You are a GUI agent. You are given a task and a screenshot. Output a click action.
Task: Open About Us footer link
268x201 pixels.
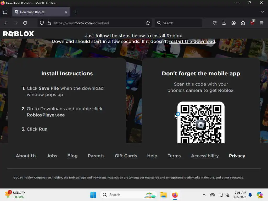[x=26, y=156]
